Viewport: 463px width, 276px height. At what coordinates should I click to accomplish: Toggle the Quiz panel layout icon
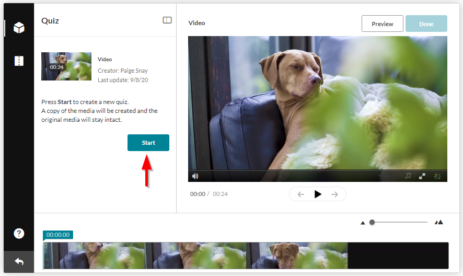click(167, 20)
